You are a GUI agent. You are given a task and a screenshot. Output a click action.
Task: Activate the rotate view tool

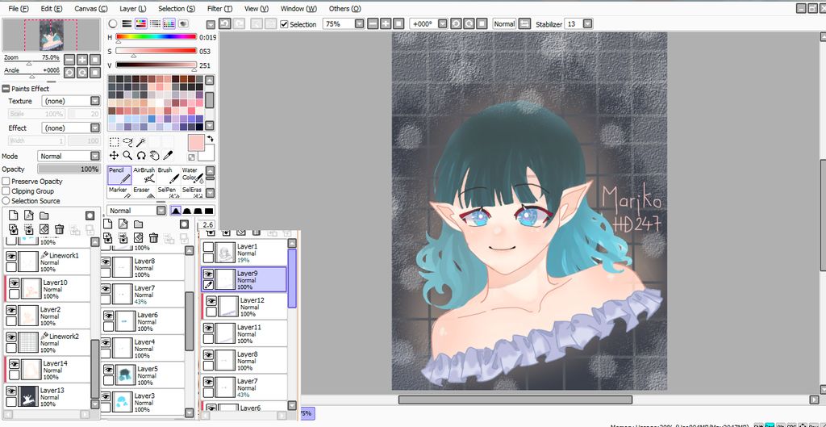coord(140,155)
